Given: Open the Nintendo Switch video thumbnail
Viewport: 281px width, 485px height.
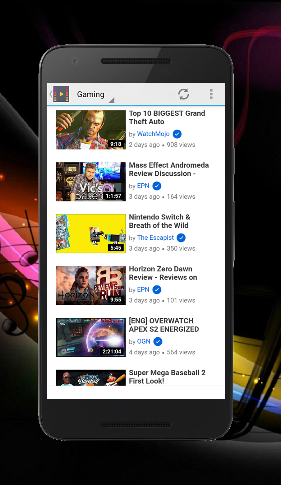Looking at the screenshot, I should pyautogui.click(x=91, y=233).
